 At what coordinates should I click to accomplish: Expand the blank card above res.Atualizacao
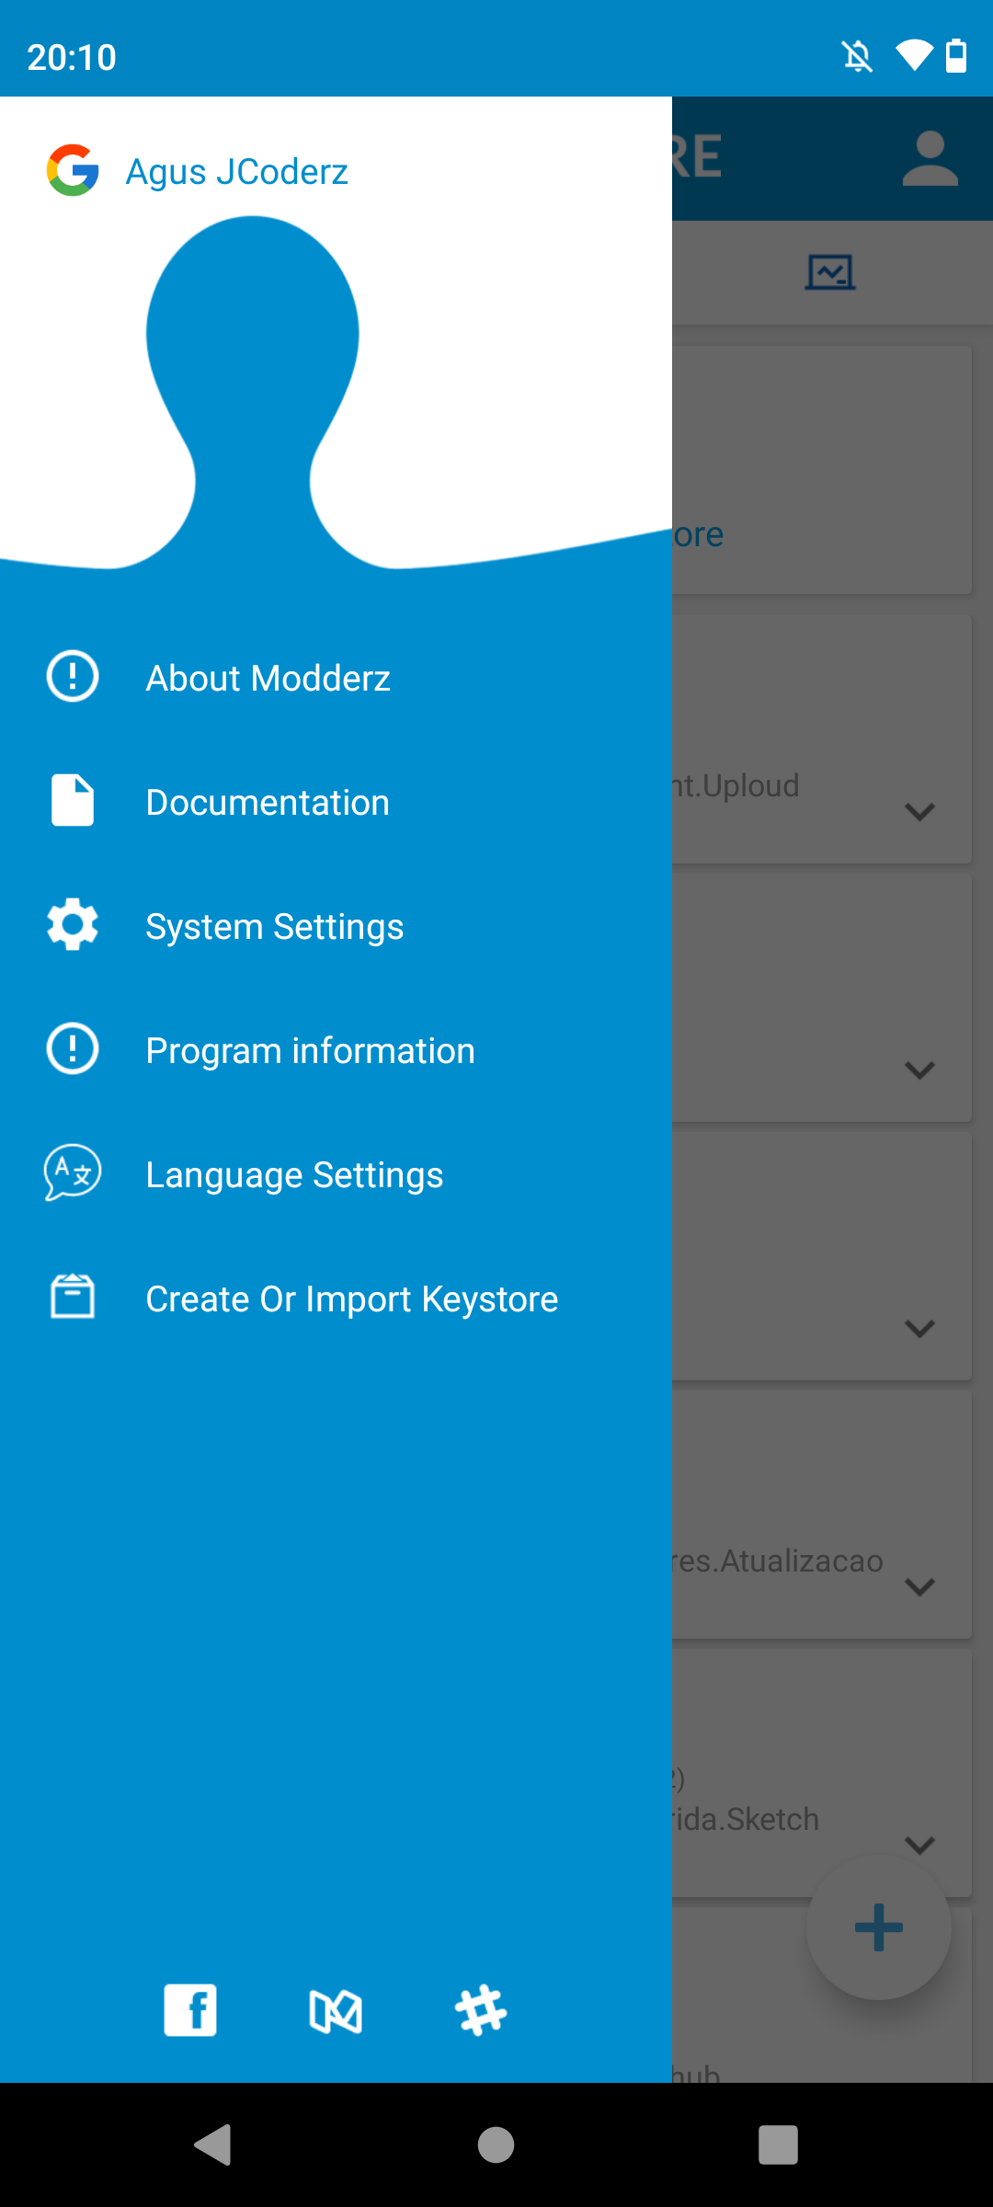(x=919, y=1329)
